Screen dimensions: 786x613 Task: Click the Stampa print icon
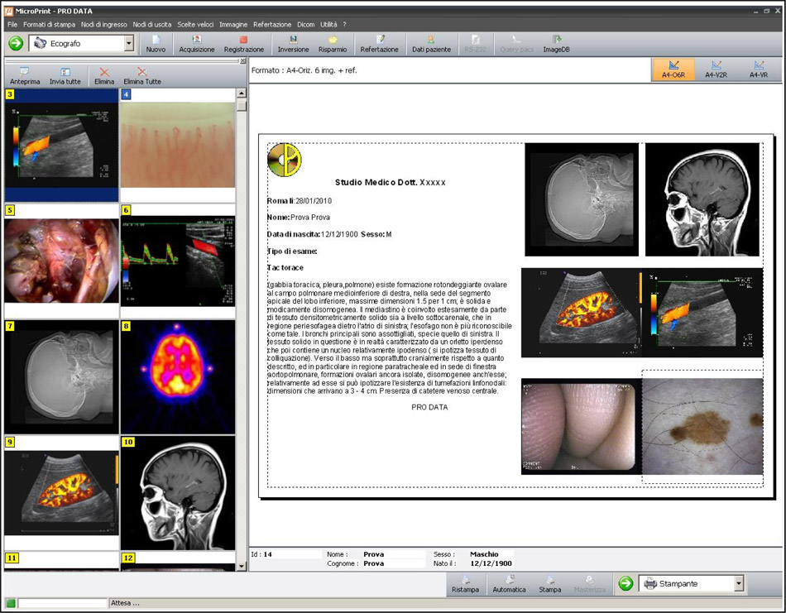pos(550,584)
